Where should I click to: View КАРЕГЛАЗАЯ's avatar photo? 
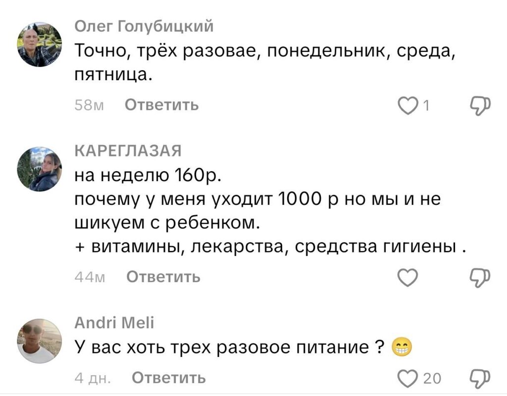40,169
